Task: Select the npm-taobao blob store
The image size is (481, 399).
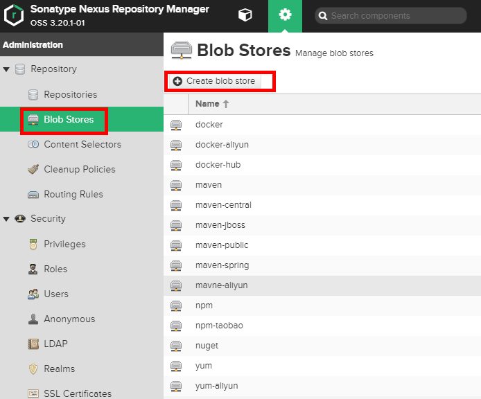Action: pos(322,326)
